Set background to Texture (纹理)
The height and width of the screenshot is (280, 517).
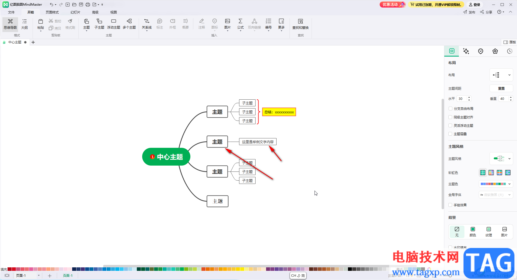489,232
